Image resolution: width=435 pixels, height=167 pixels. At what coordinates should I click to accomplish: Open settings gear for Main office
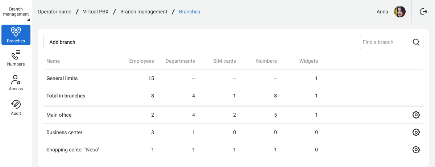click(x=416, y=115)
